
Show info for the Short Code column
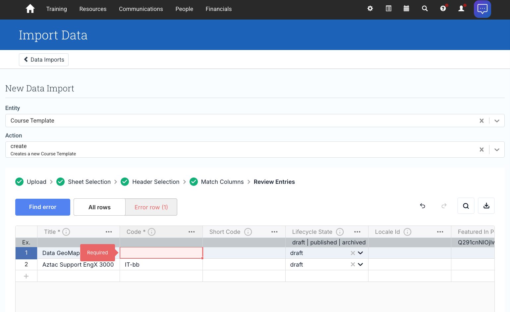[x=248, y=232]
